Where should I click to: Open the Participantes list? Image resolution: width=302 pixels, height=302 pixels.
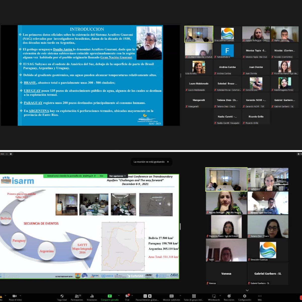(77, 297)
